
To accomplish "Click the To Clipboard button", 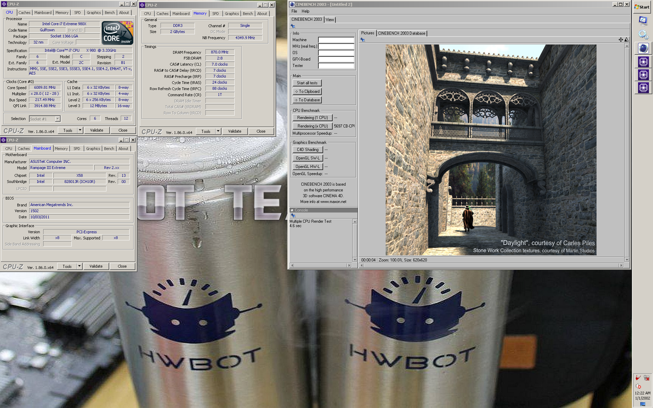I will coord(307,91).
